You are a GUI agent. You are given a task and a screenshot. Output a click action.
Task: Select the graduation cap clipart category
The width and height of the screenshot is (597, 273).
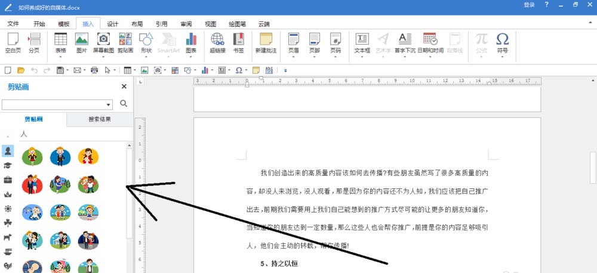coord(8,165)
